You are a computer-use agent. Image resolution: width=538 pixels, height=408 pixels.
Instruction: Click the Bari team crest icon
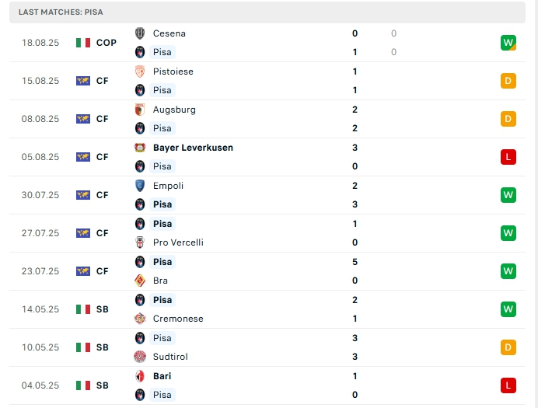coord(140,376)
